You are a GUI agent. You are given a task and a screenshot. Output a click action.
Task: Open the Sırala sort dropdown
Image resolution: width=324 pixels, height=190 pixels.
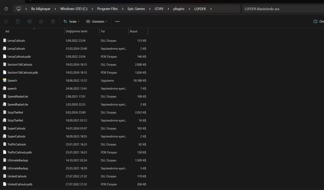coord(71,21)
